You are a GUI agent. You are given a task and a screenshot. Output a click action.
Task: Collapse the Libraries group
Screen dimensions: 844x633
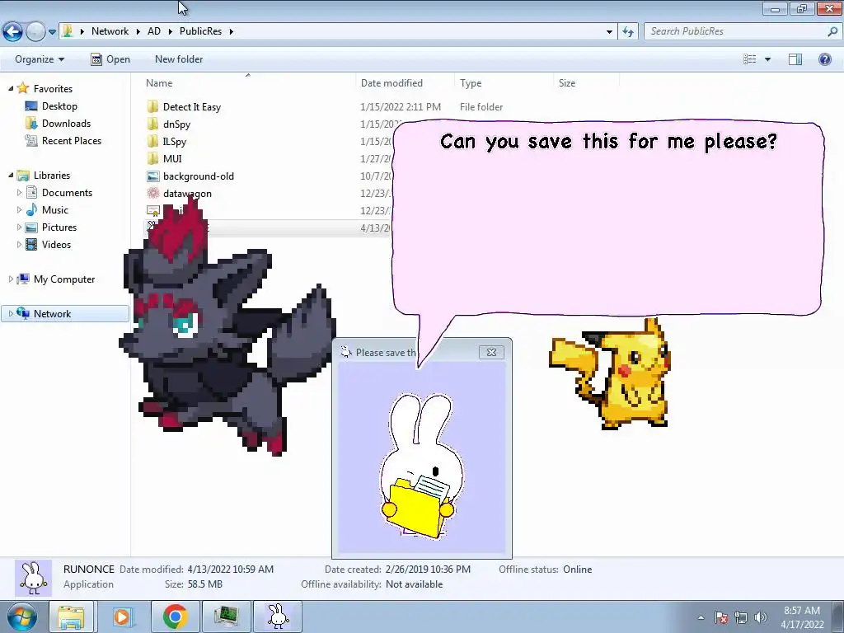11,175
